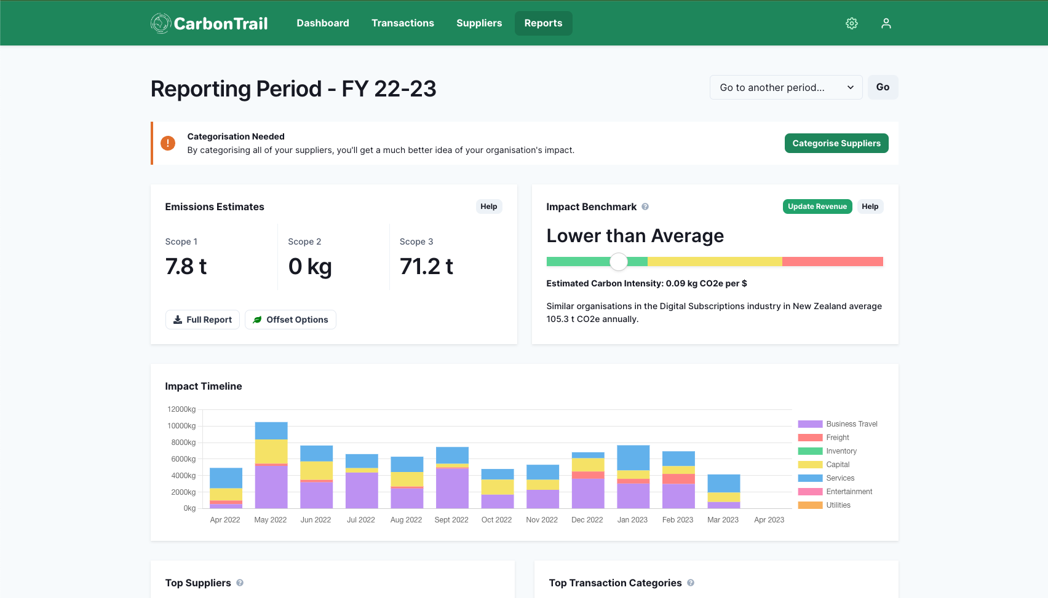The height and width of the screenshot is (598, 1048).
Task: Click the Mar 2023 bar in timeline
Action: point(724,491)
